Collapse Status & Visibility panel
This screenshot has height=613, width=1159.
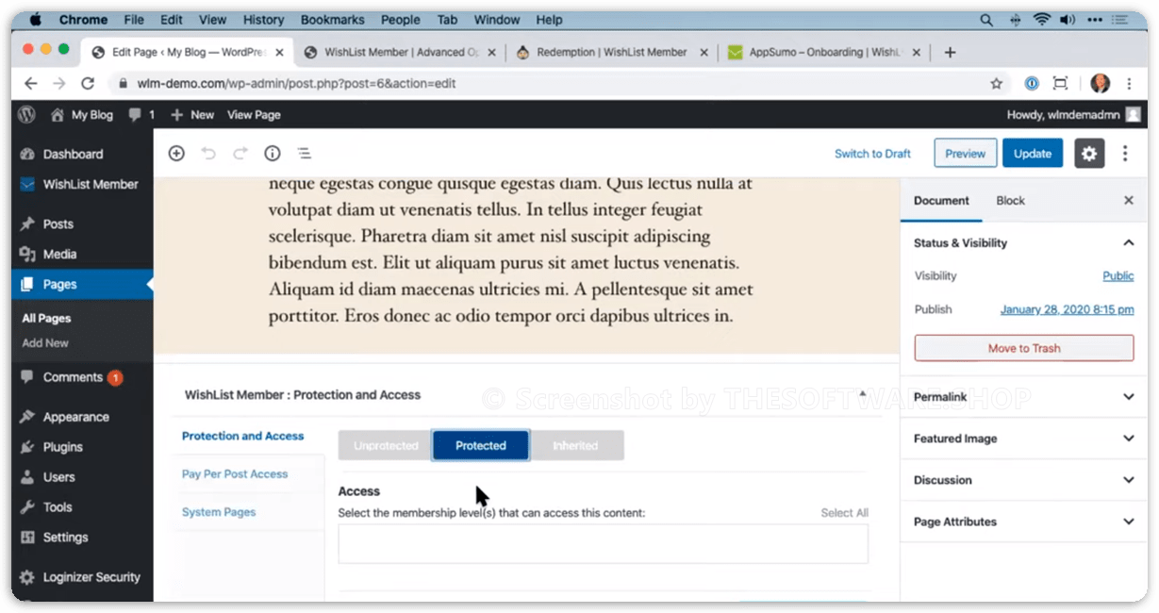[1023, 242]
